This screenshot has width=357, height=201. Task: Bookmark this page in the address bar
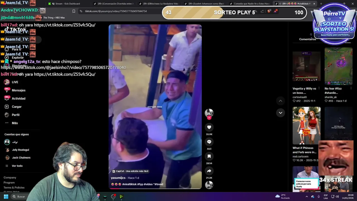74,11
